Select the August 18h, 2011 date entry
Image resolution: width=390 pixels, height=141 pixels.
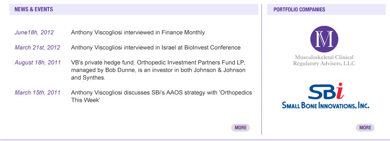[38, 63]
